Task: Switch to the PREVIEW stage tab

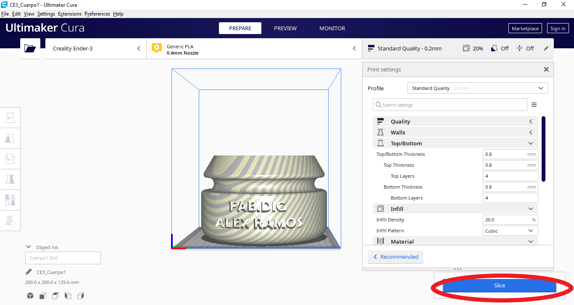Action: tap(285, 28)
